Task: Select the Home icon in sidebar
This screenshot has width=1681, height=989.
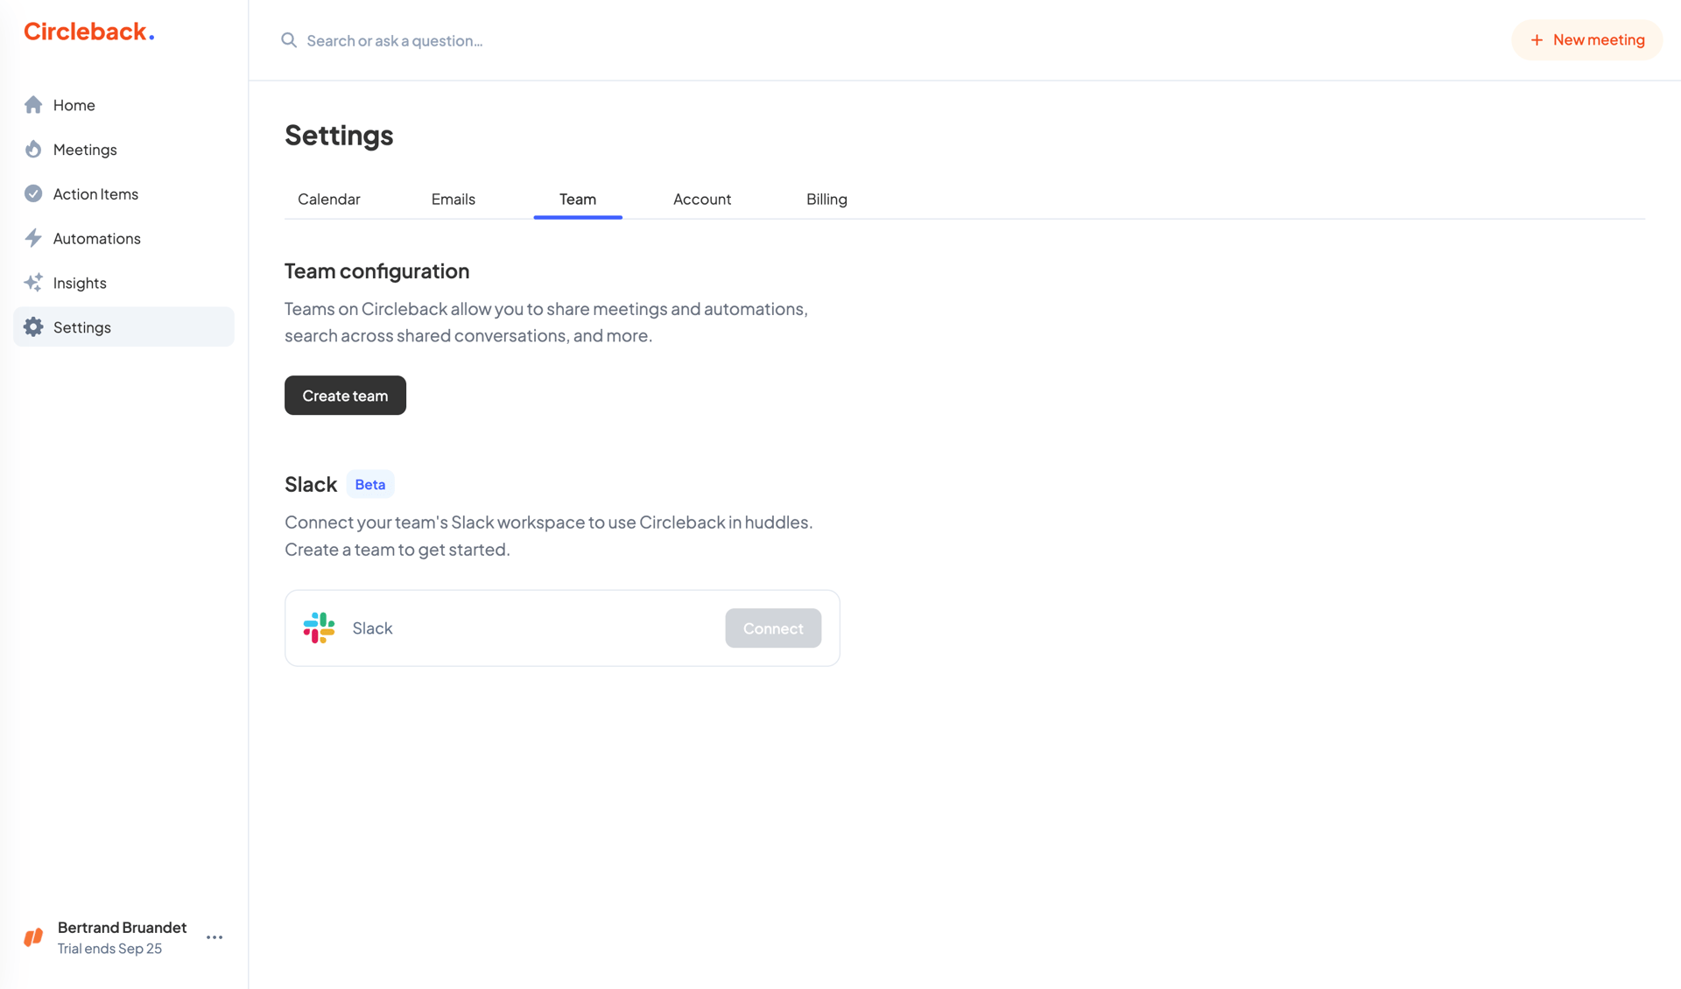Action: pos(33,104)
